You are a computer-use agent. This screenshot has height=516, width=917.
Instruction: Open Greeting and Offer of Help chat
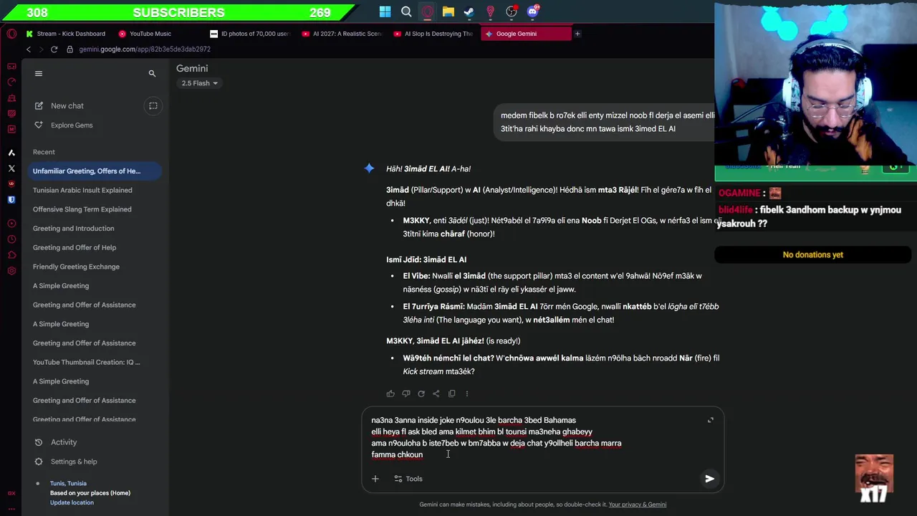(x=95, y=248)
